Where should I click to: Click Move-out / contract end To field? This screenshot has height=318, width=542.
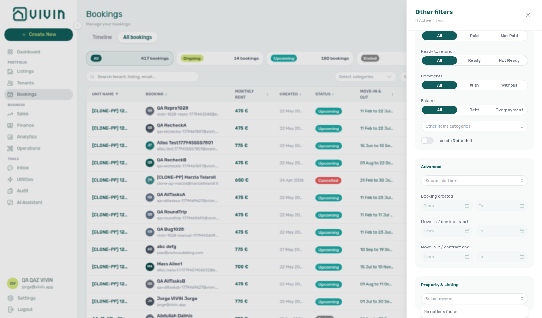click(x=501, y=257)
